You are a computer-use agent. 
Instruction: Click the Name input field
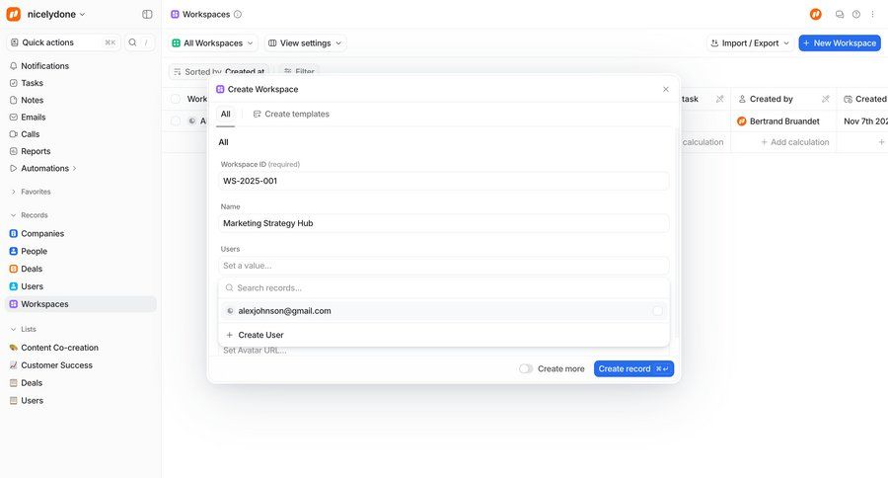(x=443, y=223)
